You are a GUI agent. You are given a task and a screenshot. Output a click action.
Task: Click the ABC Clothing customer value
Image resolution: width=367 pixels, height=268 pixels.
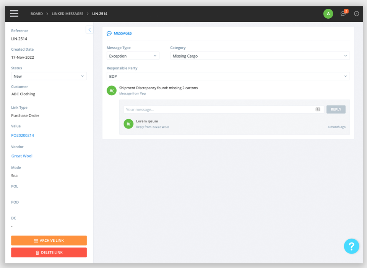click(23, 94)
